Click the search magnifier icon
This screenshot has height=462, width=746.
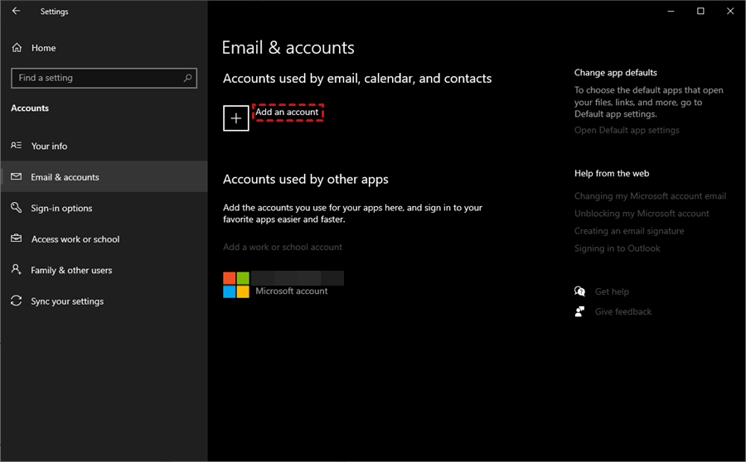[x=188, y=78]
